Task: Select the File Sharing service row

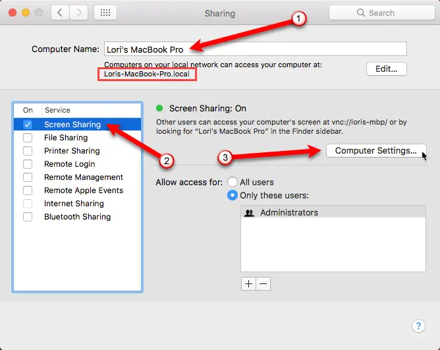Action: pos(78,138)
